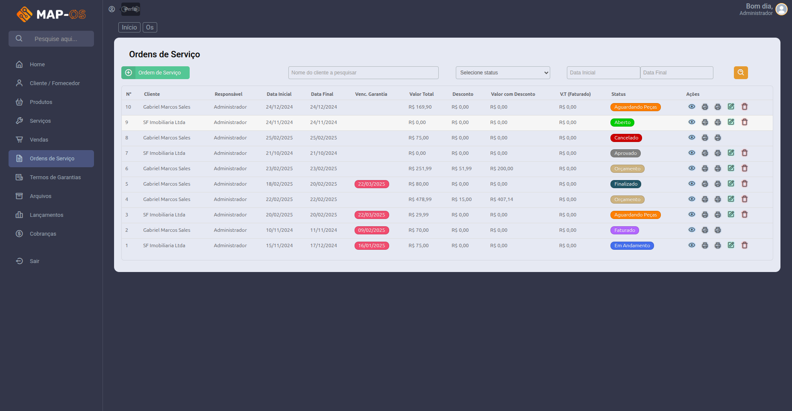Click second printer icon for order 7
Viewport: 792px width, 411px height.
pos(718,153)
